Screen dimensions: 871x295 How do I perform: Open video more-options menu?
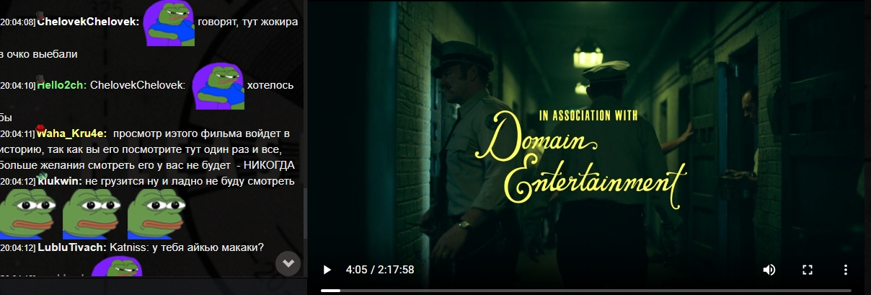(846, 270)
